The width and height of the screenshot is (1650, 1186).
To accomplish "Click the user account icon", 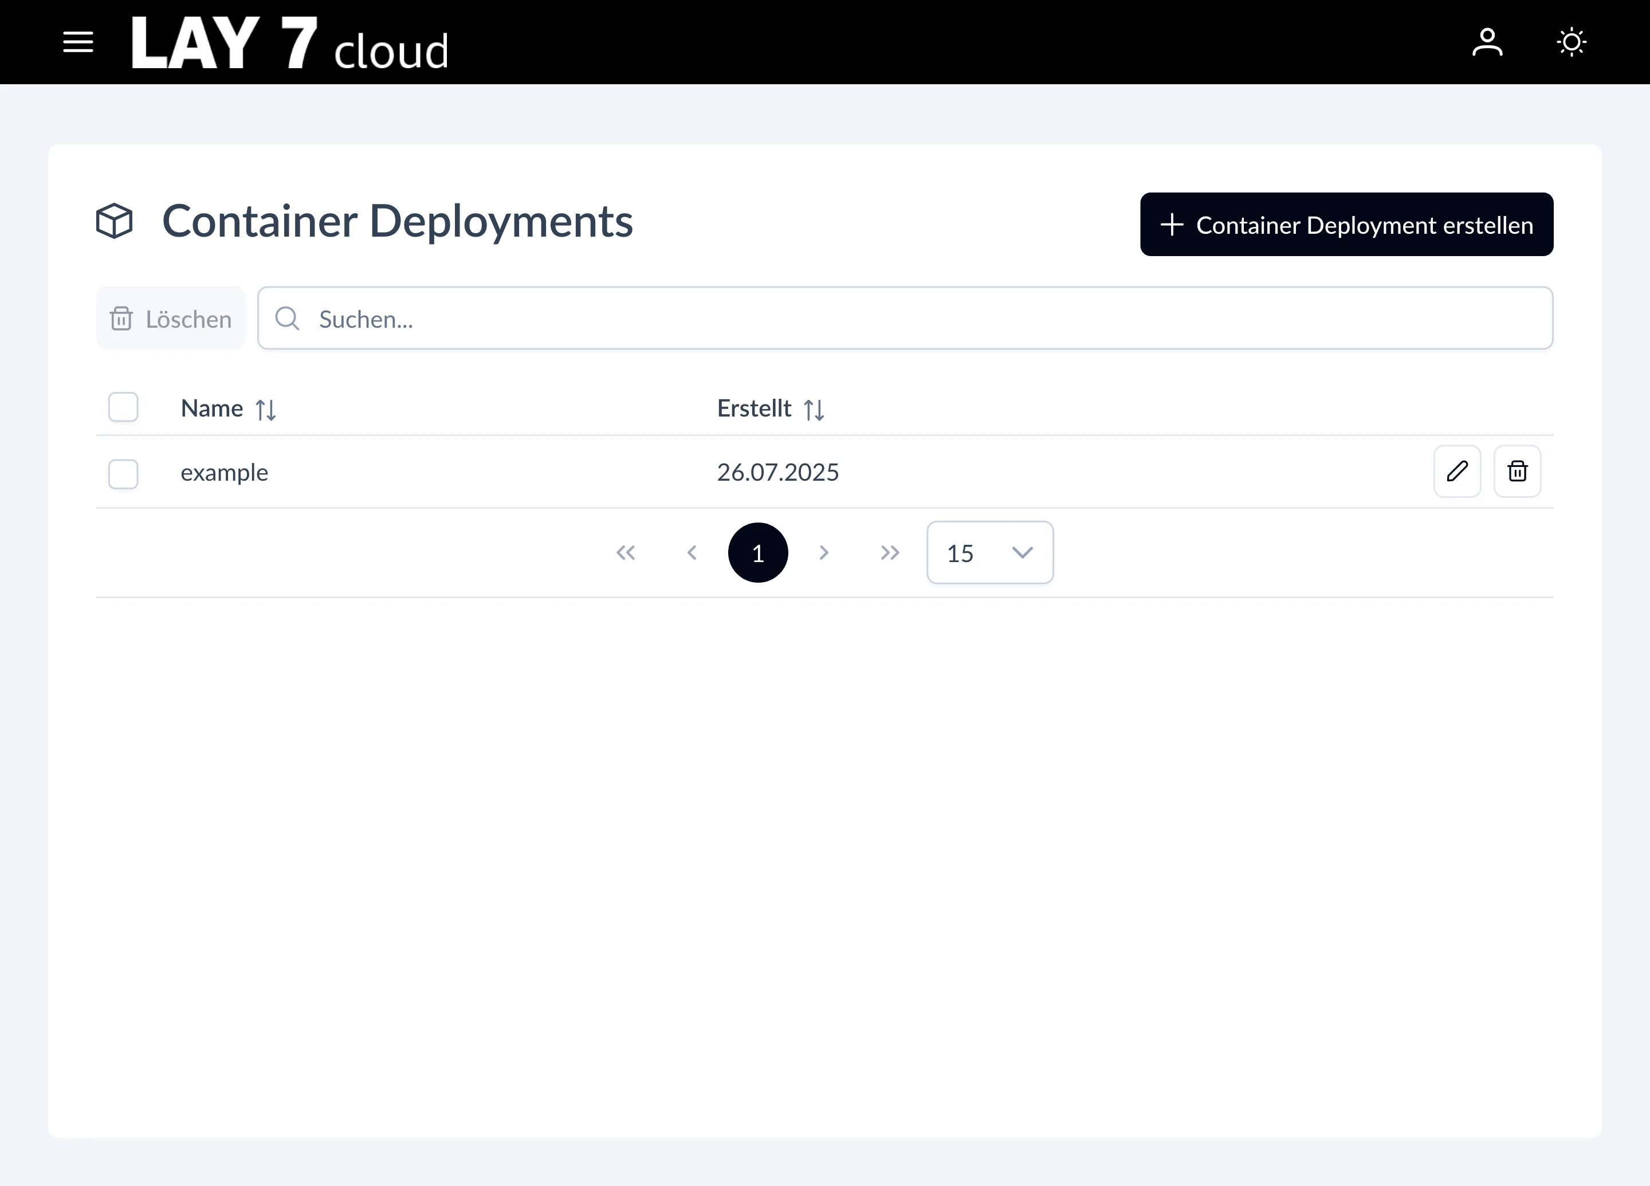I will (x=1488, y=41).
